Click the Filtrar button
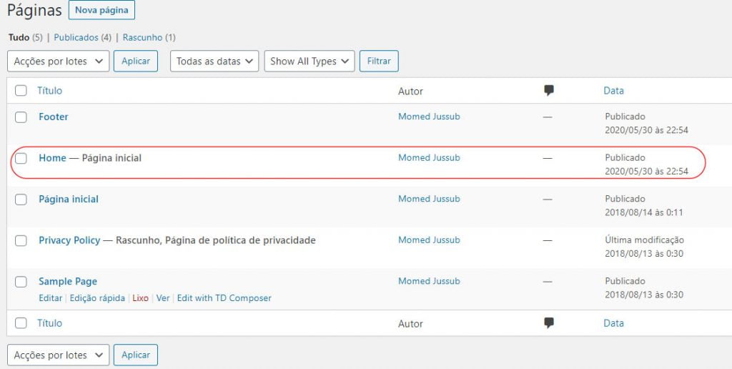This screenshot has width=732, height=369. [x=379, y=62]
